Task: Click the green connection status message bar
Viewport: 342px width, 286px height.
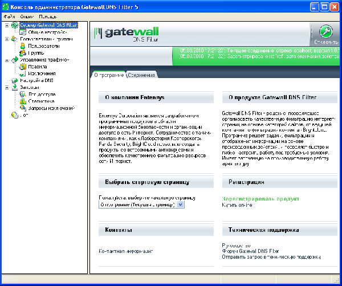Action: coord(256,56)
